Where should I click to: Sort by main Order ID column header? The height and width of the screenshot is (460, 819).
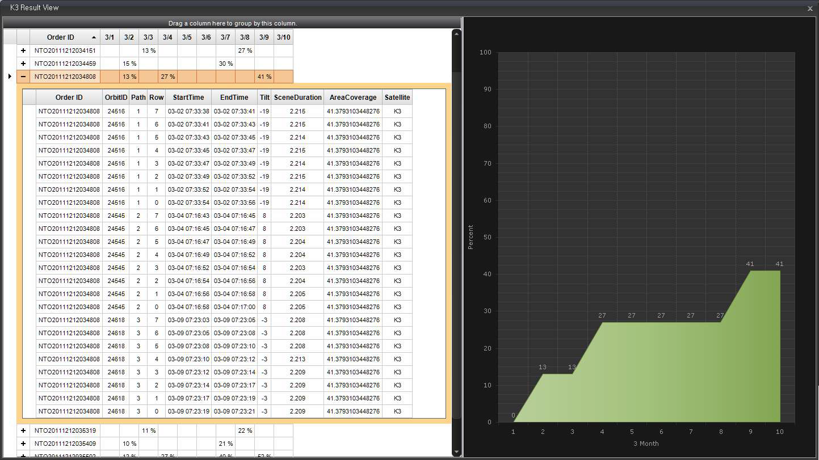(x=65, y=37)
